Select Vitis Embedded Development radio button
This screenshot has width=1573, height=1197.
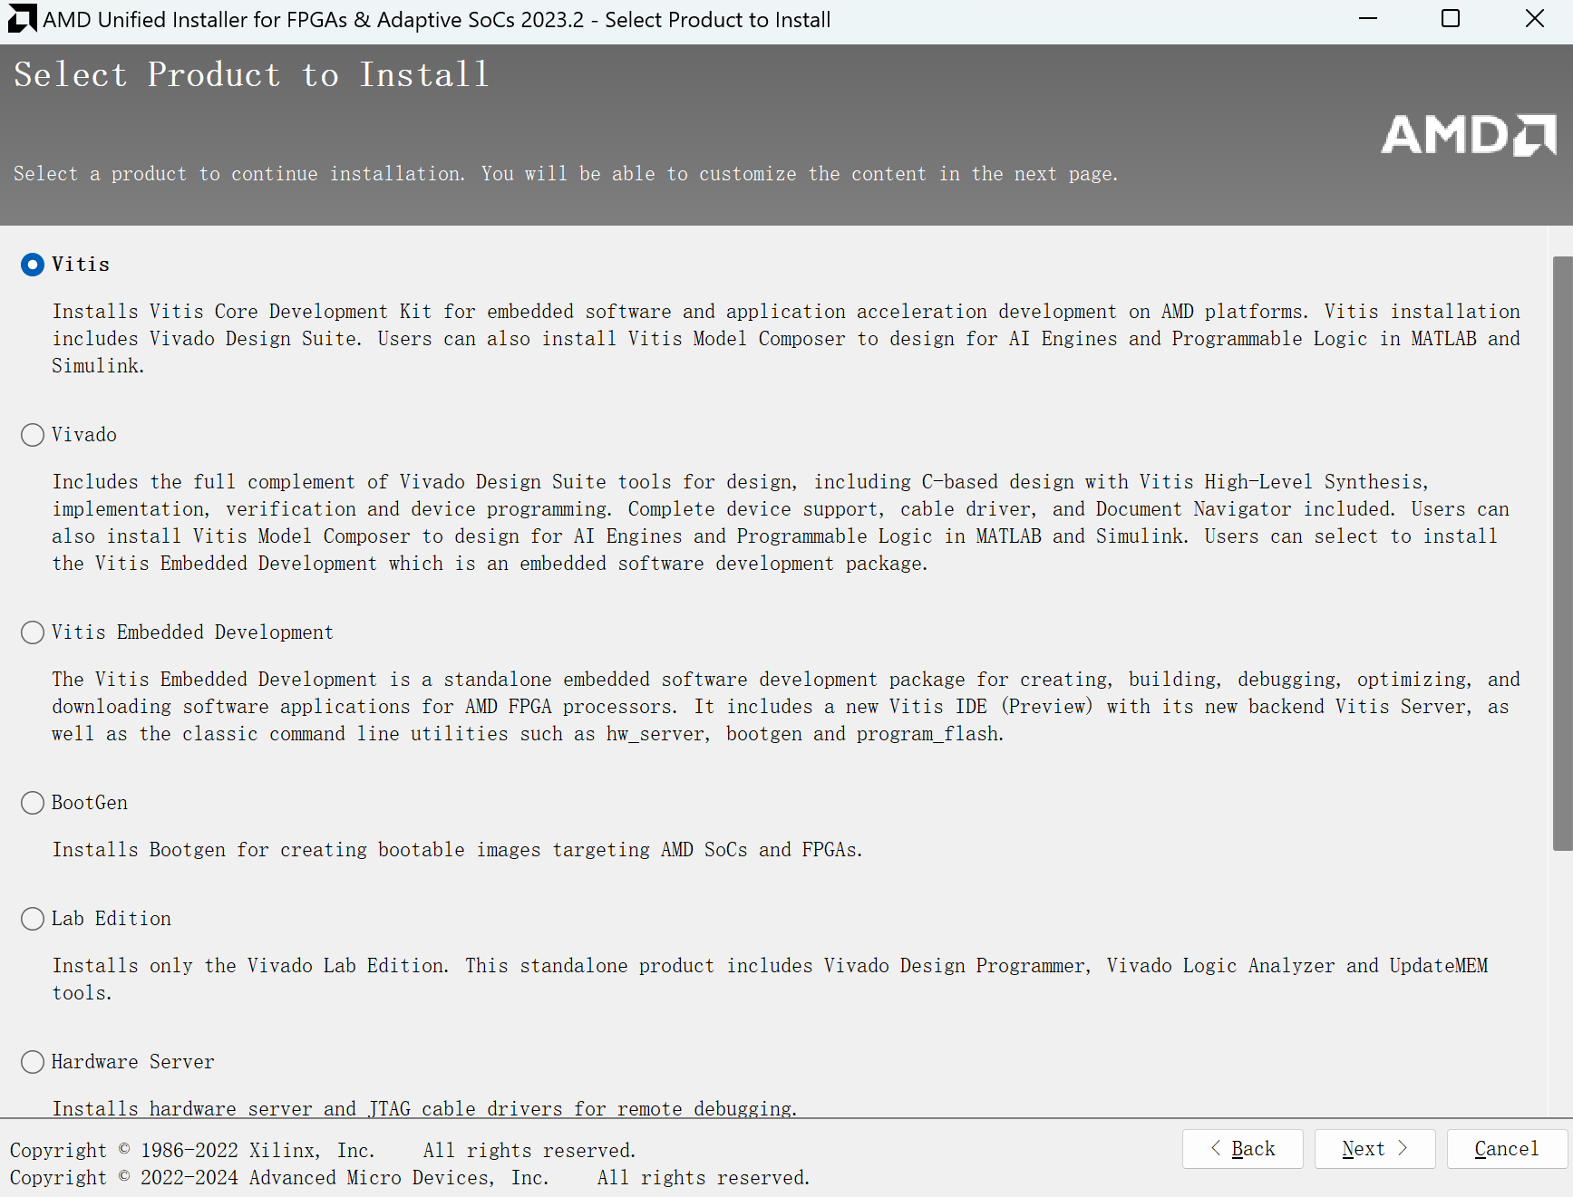coord(33,632)
